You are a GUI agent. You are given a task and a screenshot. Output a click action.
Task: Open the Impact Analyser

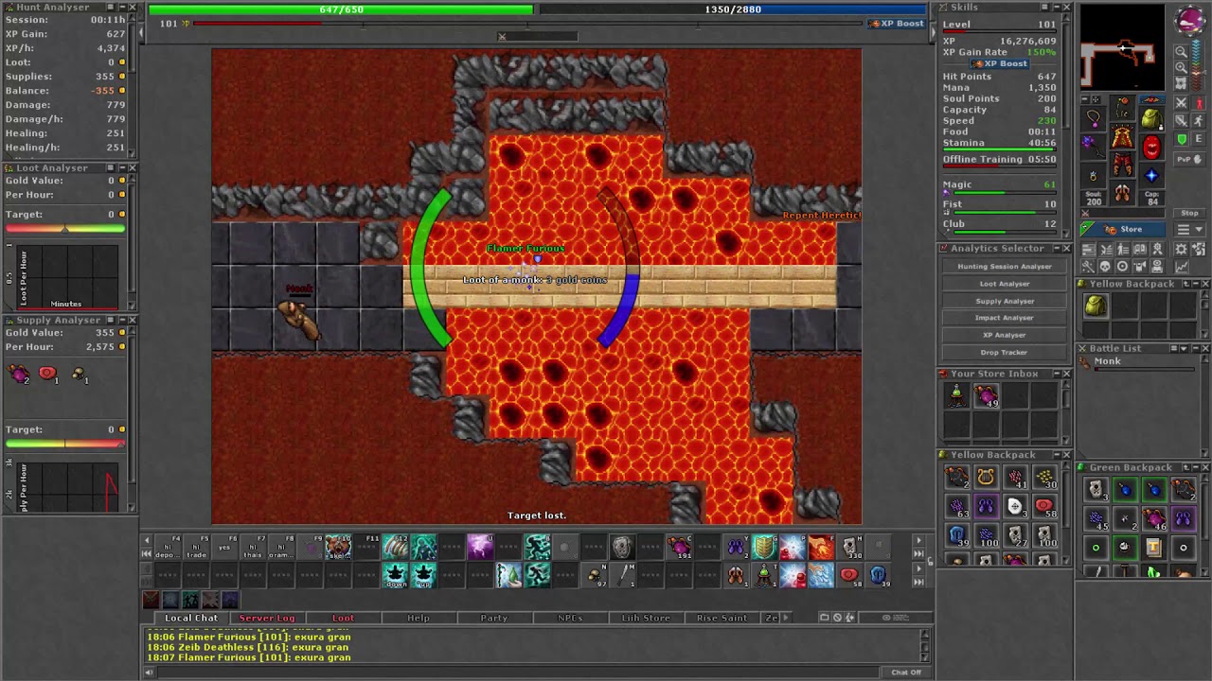(x=1005, y=318)
